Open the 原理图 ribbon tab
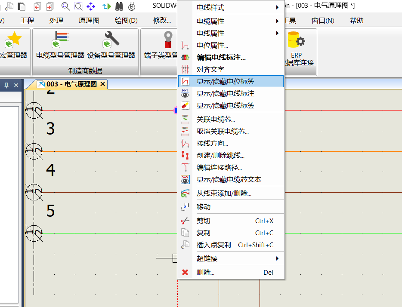This screenshot has width=402, height=307. pos(89,20)
